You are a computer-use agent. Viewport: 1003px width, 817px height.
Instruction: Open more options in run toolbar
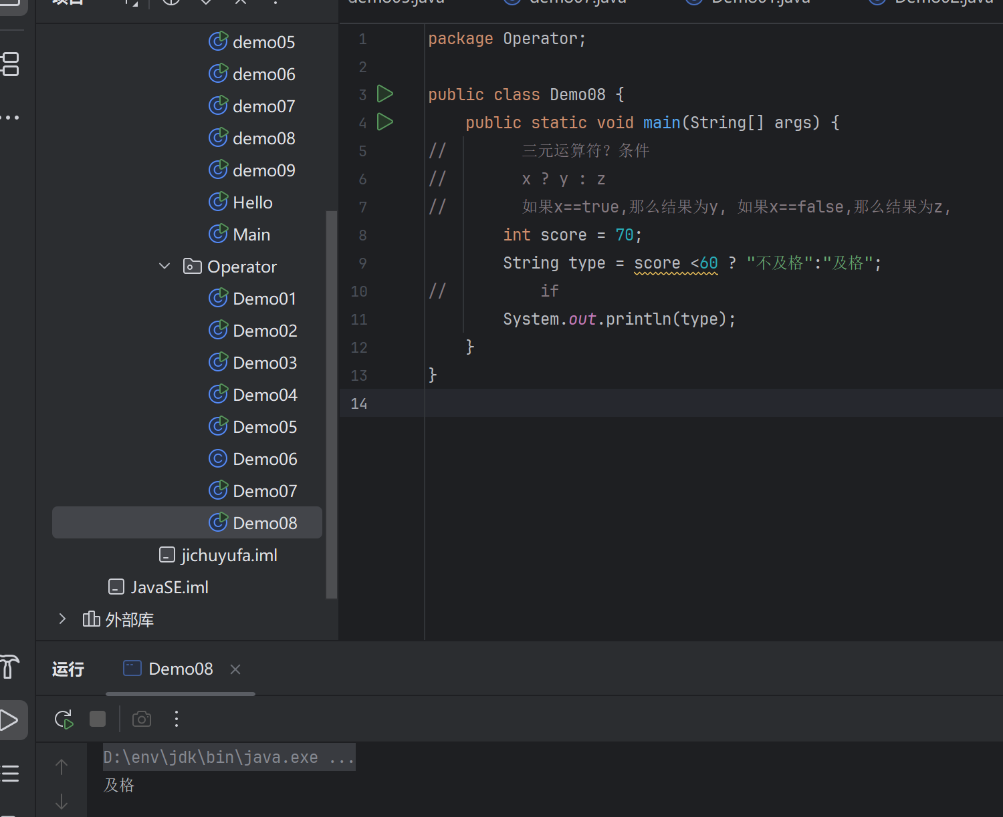tap(177, 719)
